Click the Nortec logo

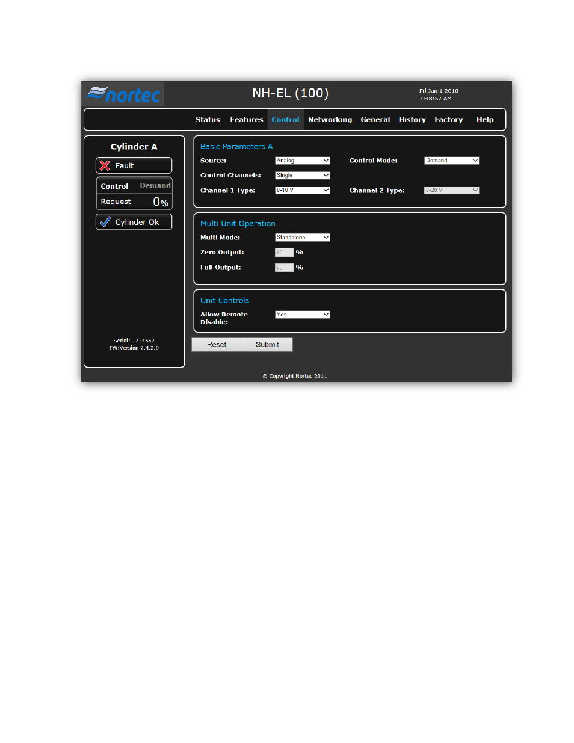[123, 94]
